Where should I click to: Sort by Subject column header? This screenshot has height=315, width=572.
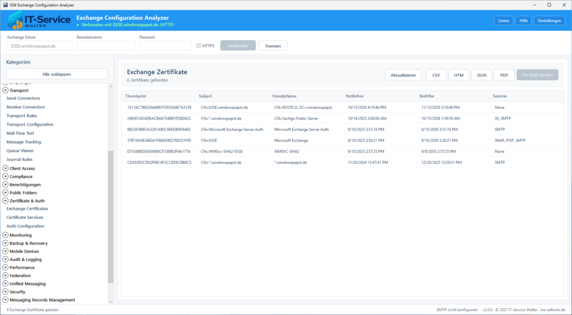206,96
